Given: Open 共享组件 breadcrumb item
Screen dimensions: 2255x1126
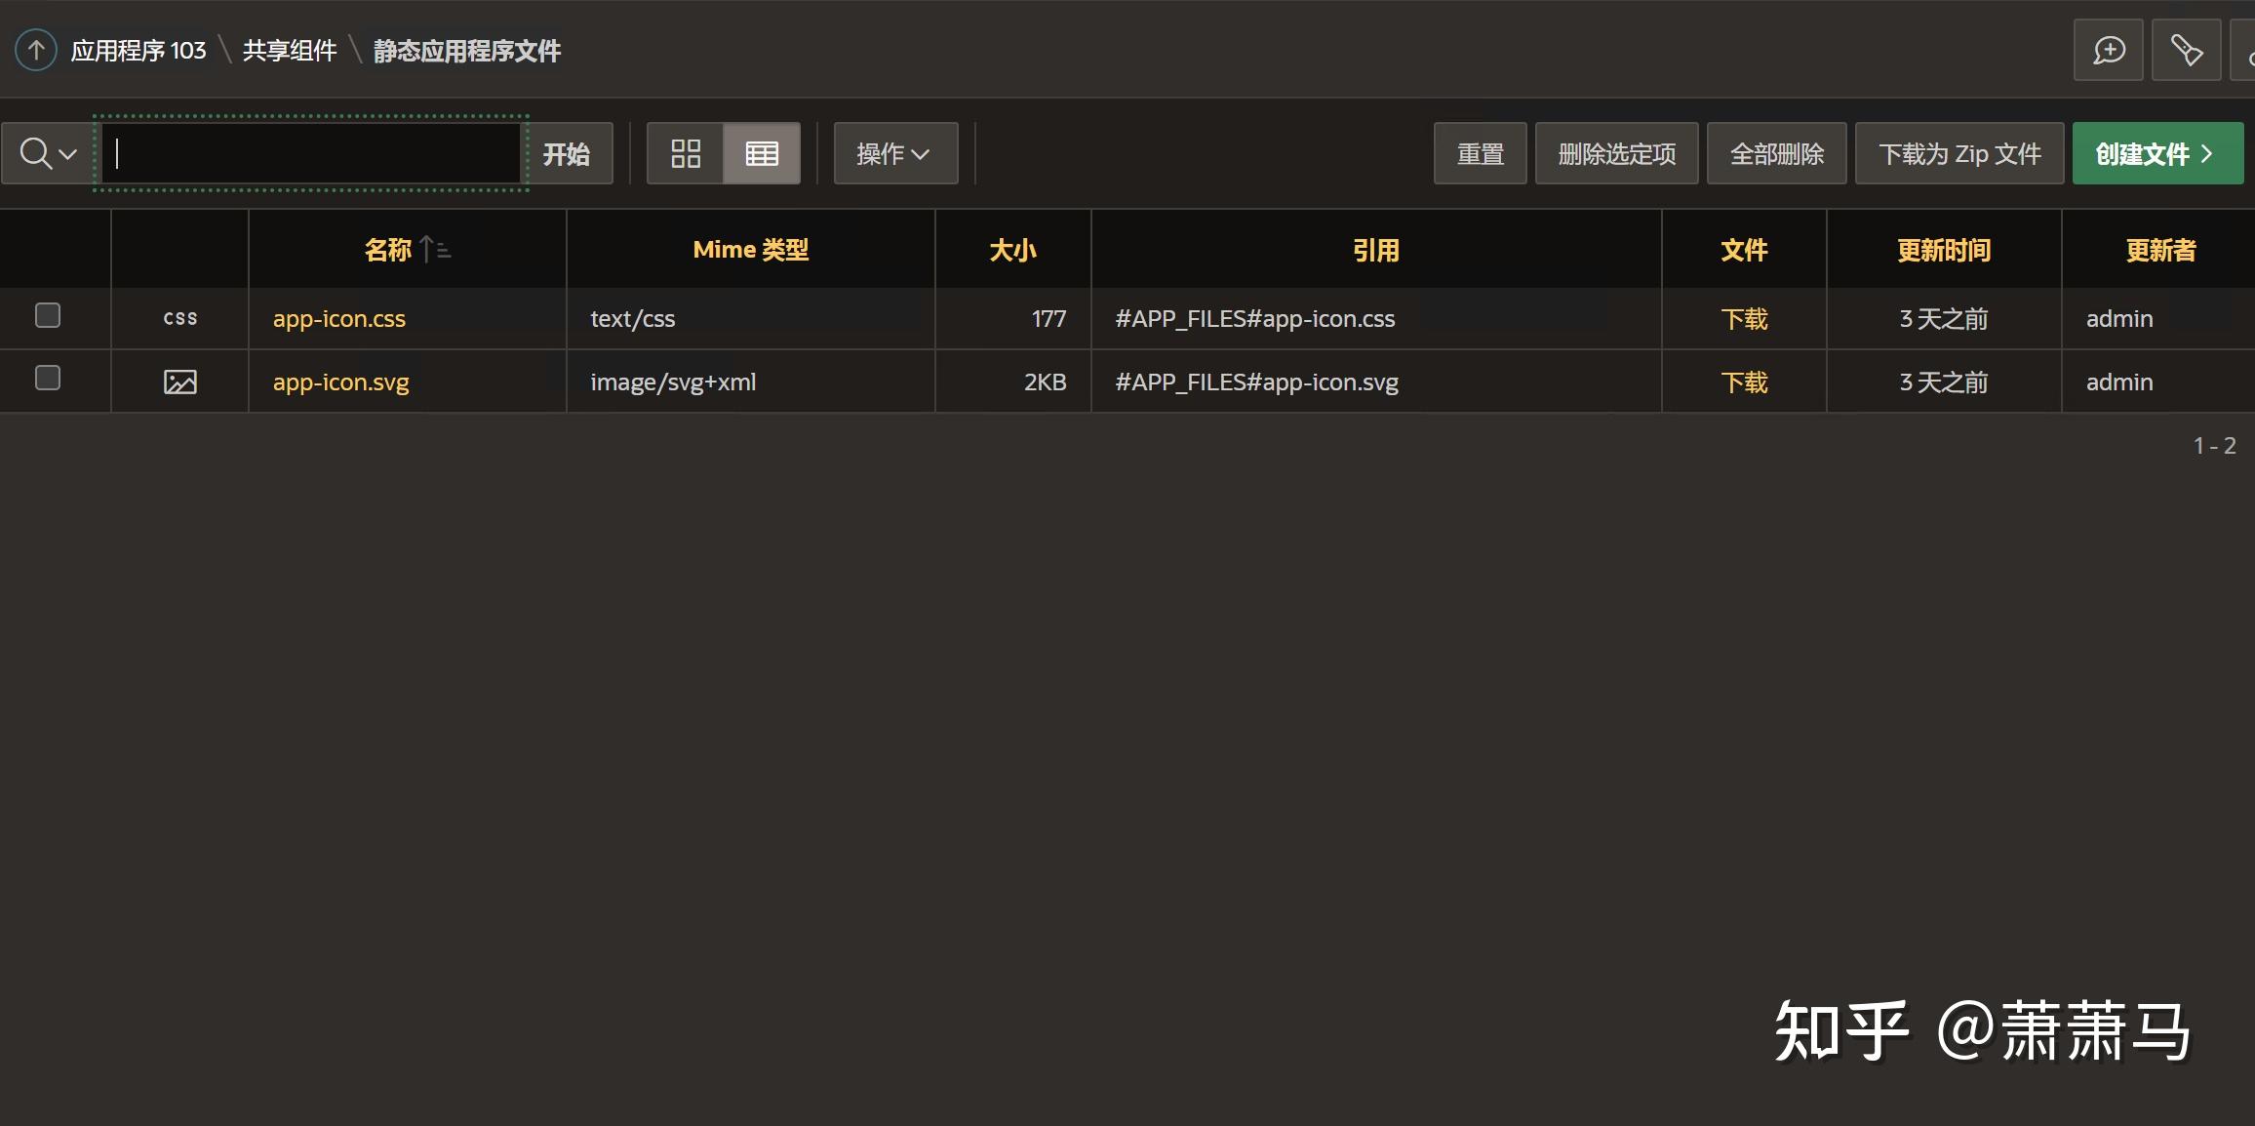Looking at the screenshot, I should (290, 50).
